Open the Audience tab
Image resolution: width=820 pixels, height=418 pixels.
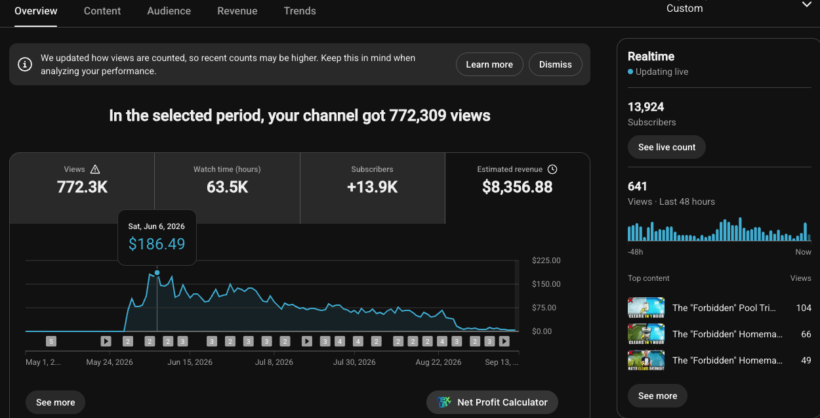click(169, 11)
